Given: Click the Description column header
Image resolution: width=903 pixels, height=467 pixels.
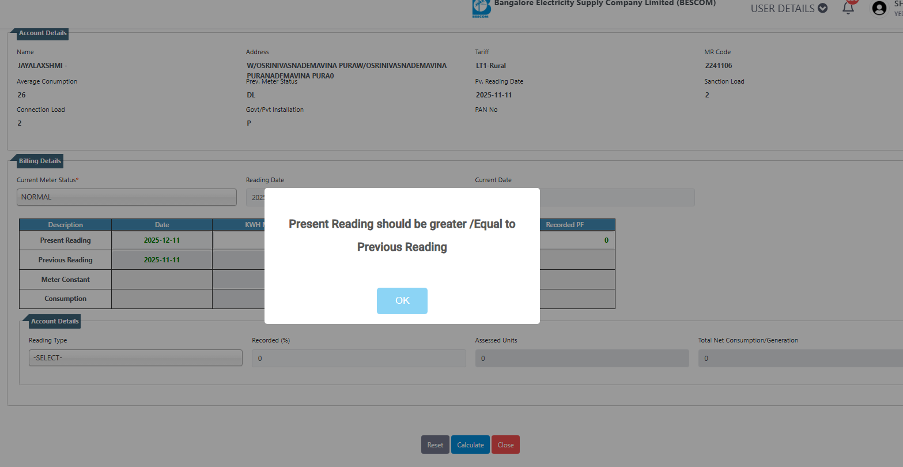Looking at the screenshot, I should click(x=66, y=225).
